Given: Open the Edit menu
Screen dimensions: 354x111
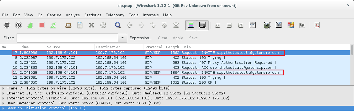Looking at the screenshot, I should pyautogui.click(x=16, y=15).
